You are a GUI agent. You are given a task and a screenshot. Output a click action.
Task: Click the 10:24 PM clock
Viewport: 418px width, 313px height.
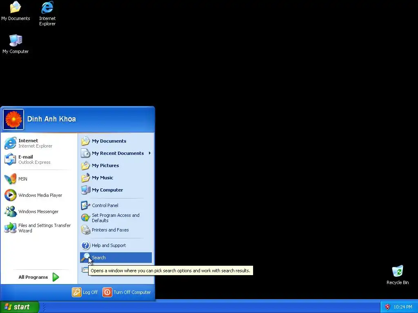(403, 307)
